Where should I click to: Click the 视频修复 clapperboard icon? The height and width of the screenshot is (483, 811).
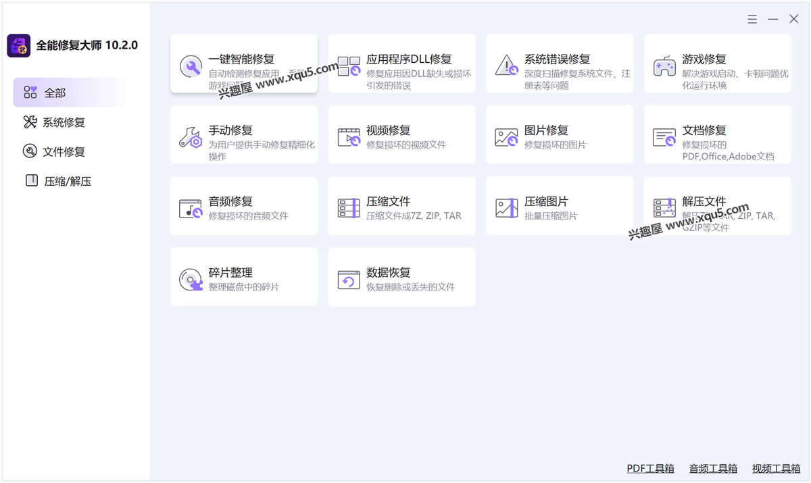[x=349, y=137]
